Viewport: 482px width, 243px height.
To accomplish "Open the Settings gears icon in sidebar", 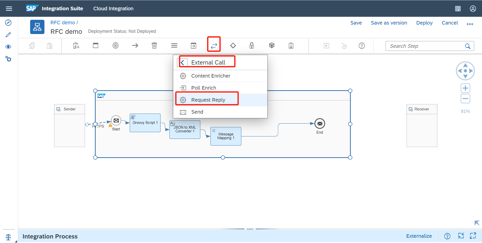I will [x=8, y=59].
